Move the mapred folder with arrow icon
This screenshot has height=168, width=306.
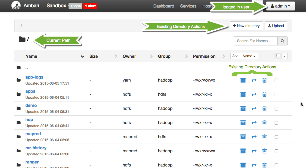tap(254, 137)
